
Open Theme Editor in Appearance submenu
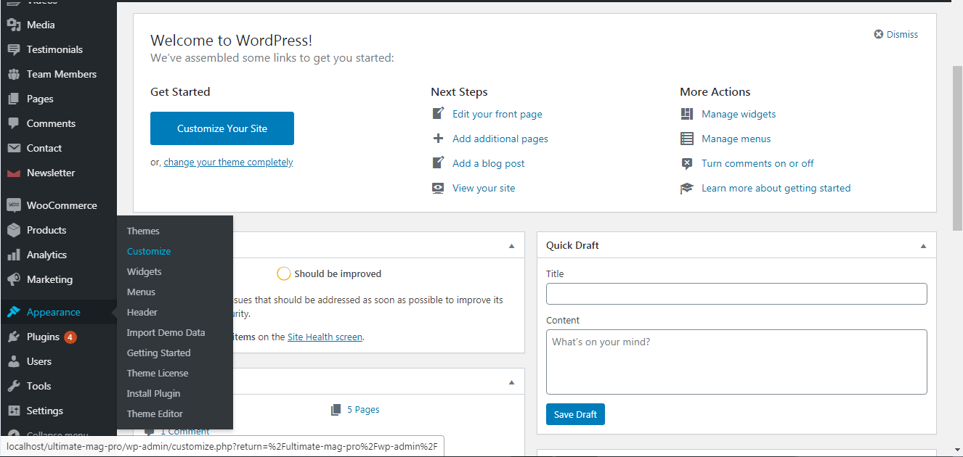coord(155,413)
